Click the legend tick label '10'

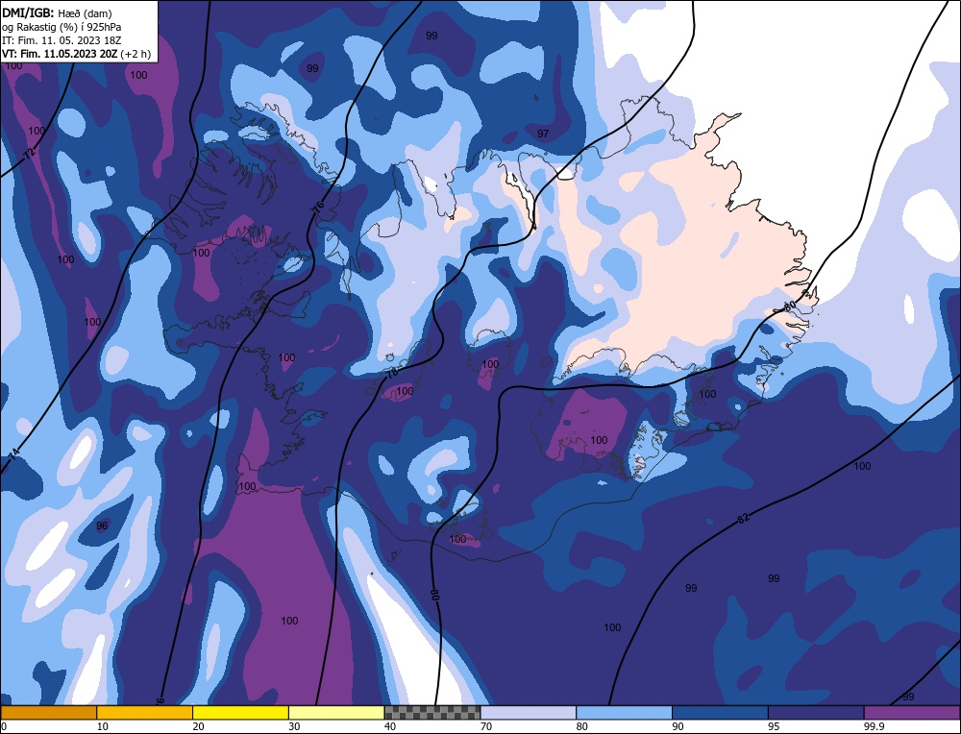coord(102,726)
